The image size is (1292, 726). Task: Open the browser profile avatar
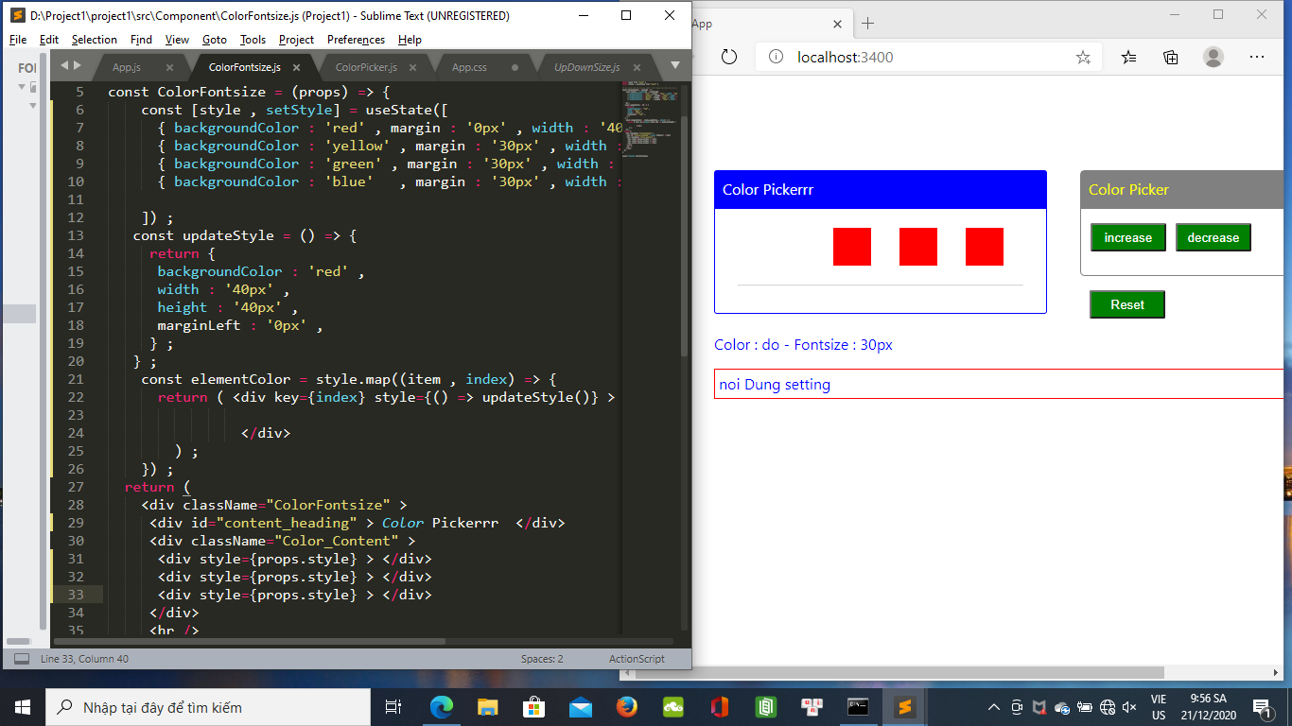tap(1213, 57)
